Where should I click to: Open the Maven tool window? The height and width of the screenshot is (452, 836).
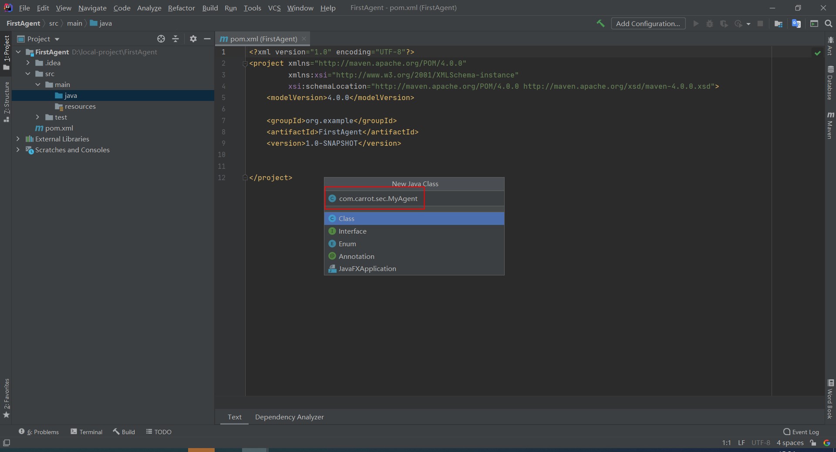(830, 125)
